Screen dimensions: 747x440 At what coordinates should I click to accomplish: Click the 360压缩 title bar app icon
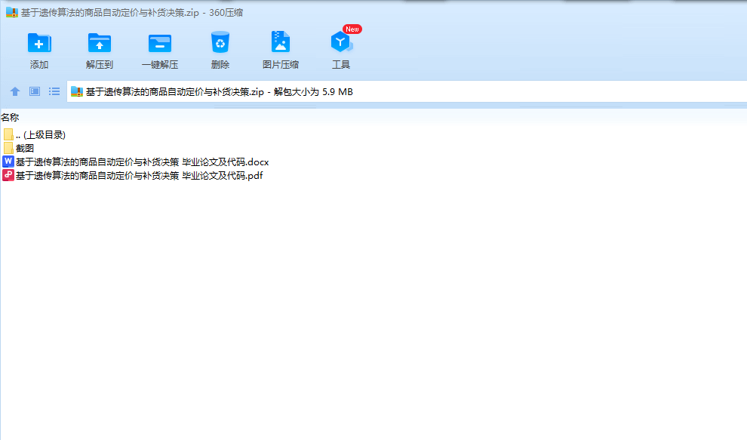pyautogui.click(x=12, y=12)
